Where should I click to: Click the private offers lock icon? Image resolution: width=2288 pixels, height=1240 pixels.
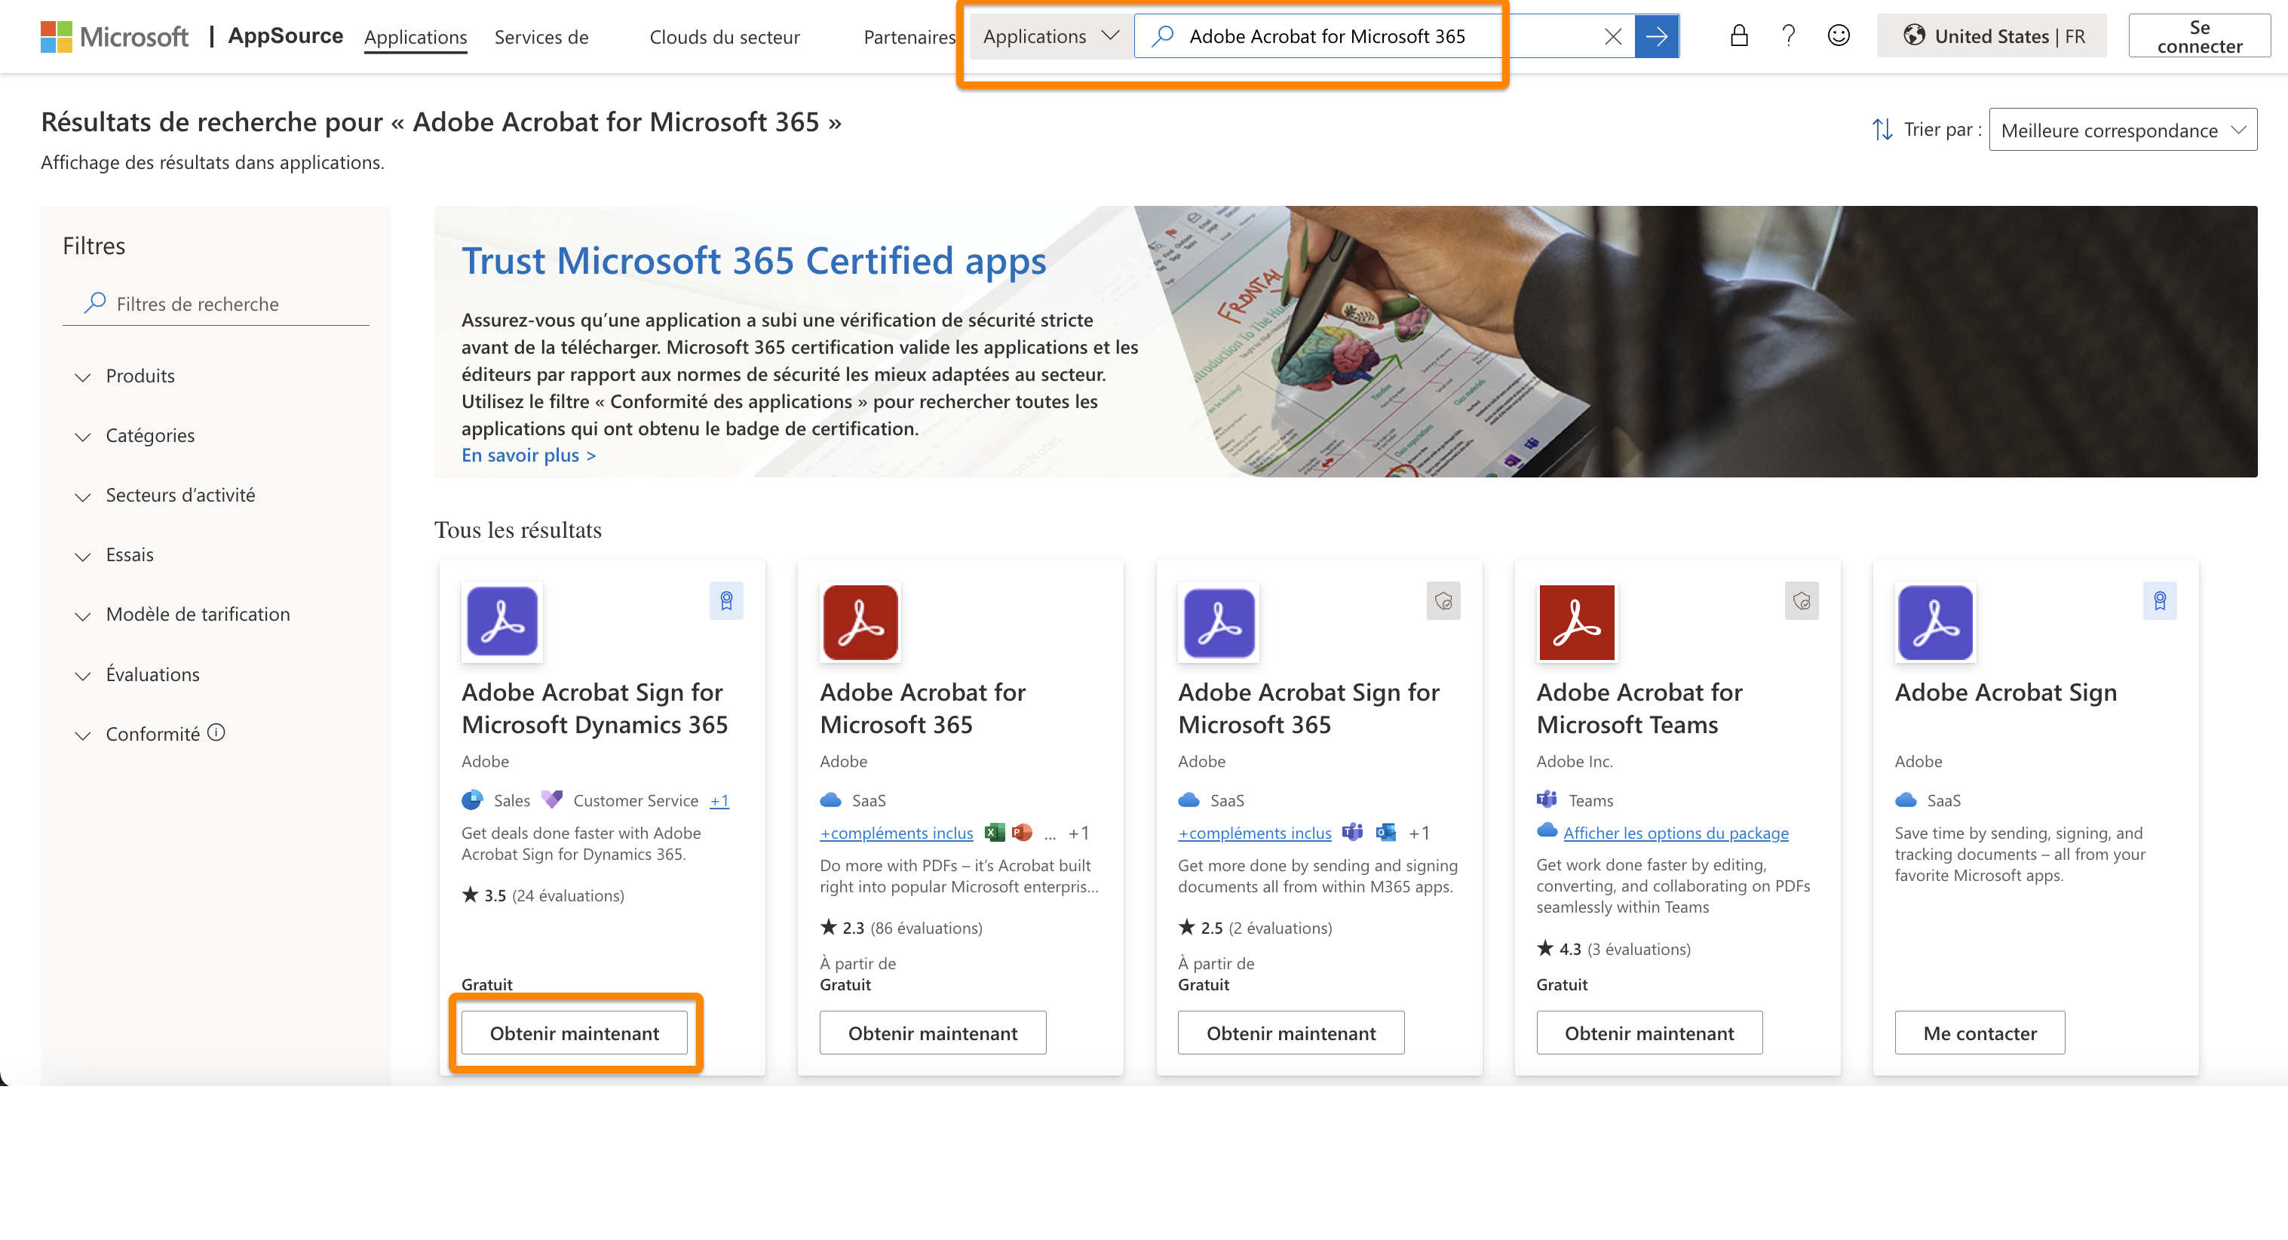1739,35
